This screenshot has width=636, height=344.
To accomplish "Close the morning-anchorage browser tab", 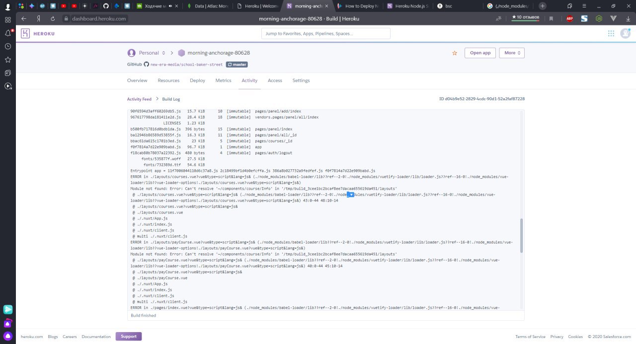I will tap(326, 6).
